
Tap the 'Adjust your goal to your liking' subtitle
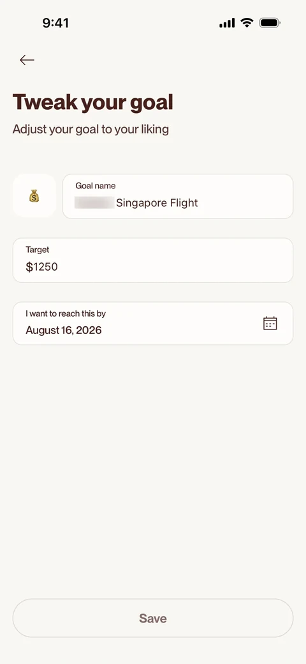click(x=91, y=129)
